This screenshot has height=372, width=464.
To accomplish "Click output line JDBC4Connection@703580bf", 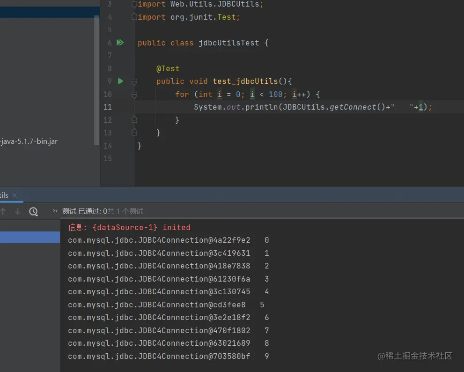I will [169, 356].
